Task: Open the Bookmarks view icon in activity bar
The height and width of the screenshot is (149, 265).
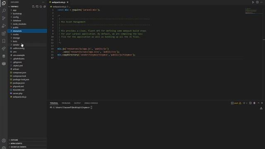Action: coord(4,41)
